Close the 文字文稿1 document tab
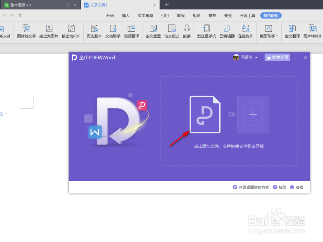The height and width of the screenshot is (242, 323). tap(154, 5)
